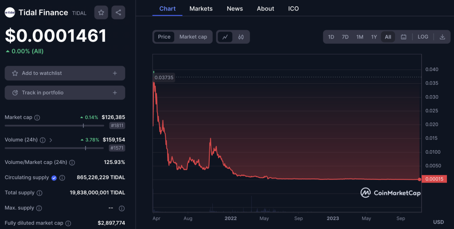Switch to candlestick chart view

tap(241, 37)
